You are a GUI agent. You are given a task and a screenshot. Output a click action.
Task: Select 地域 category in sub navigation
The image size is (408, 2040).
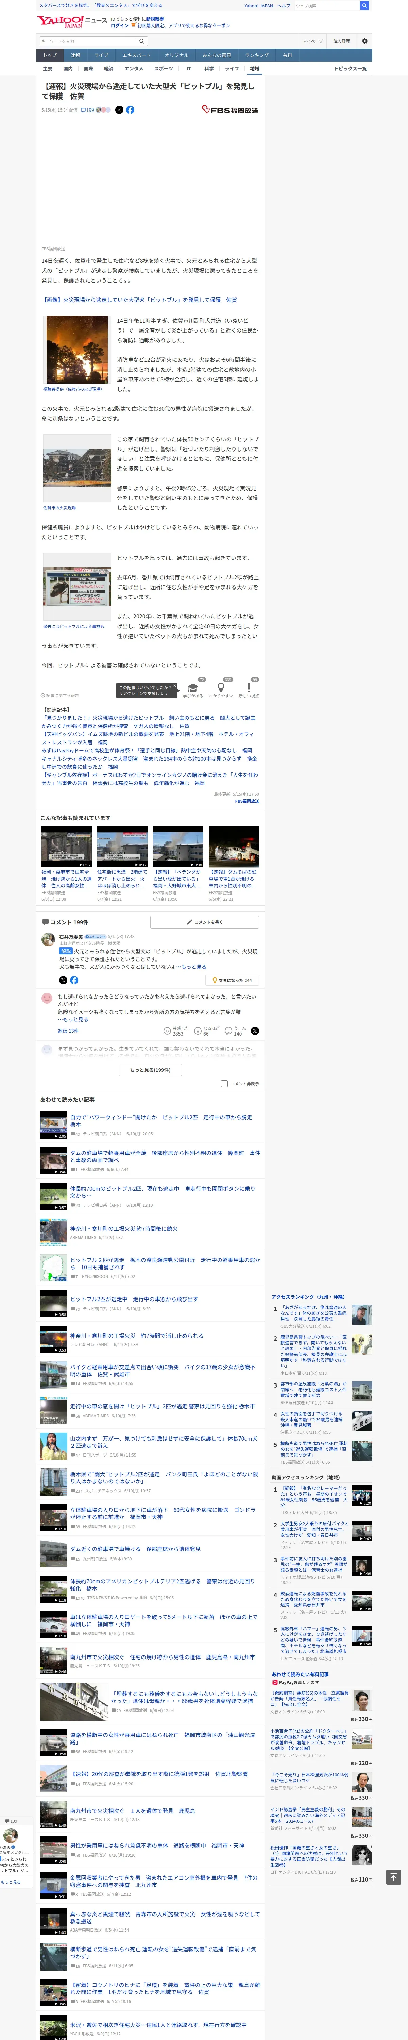click(254, 69)
